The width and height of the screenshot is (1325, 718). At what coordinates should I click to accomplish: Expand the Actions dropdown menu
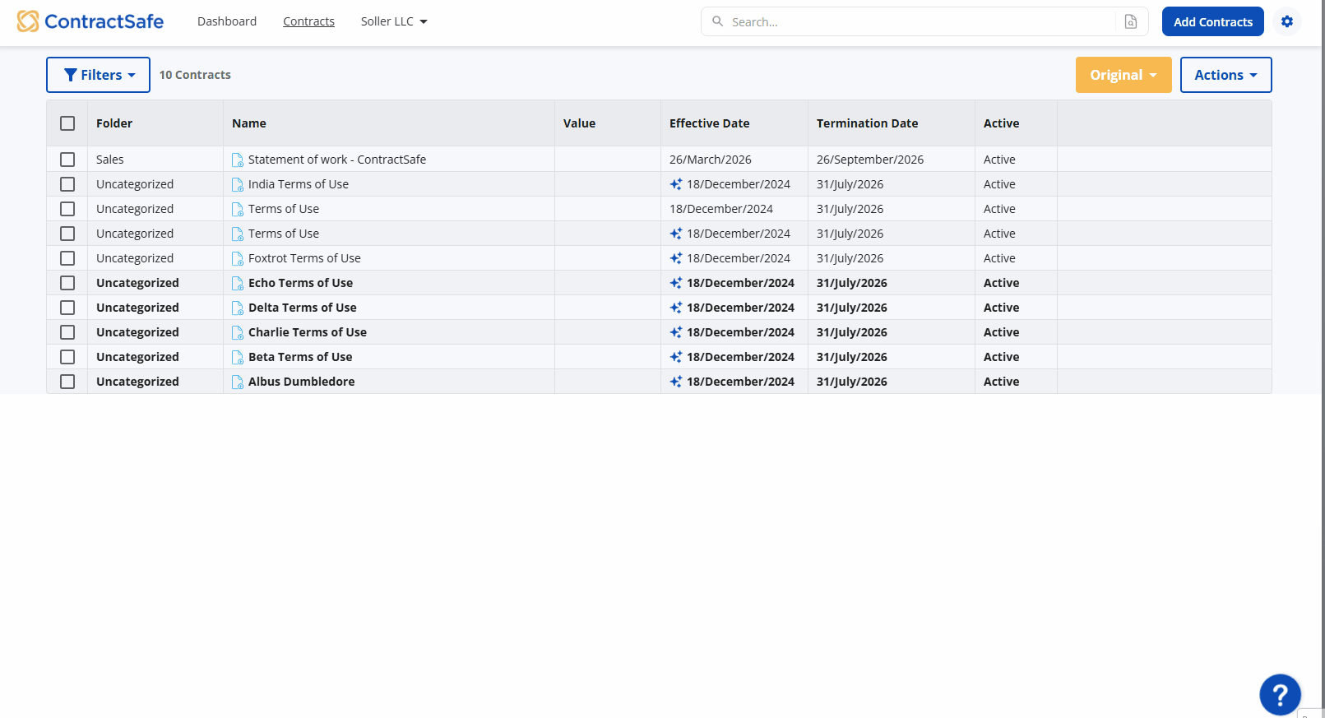[1225, 75]
